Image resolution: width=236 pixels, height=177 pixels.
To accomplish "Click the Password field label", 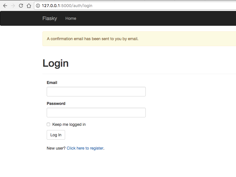I will click(x=56, y=103).
